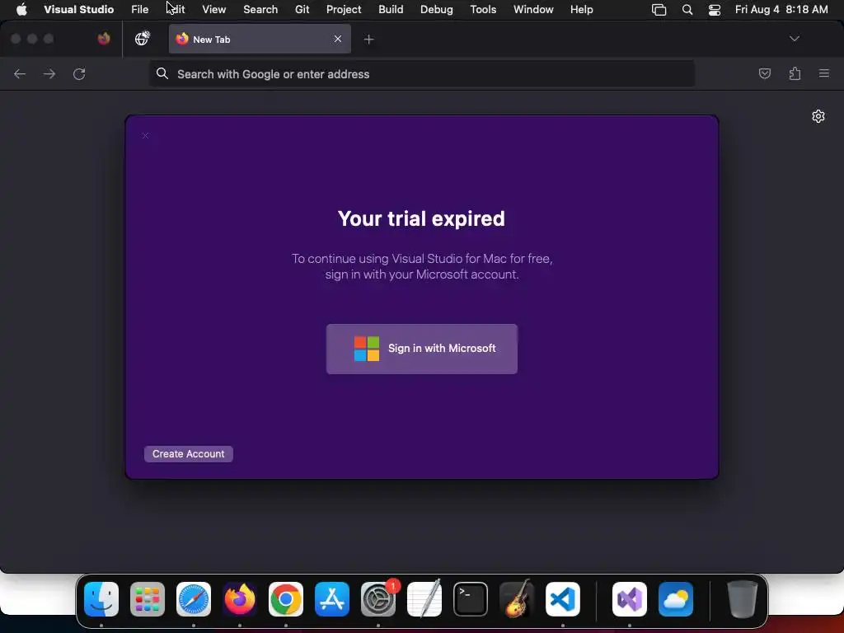This screenshot has height=633, width=844.
Task: Open Terminal from the Dock
Action: tap(471, 599)
